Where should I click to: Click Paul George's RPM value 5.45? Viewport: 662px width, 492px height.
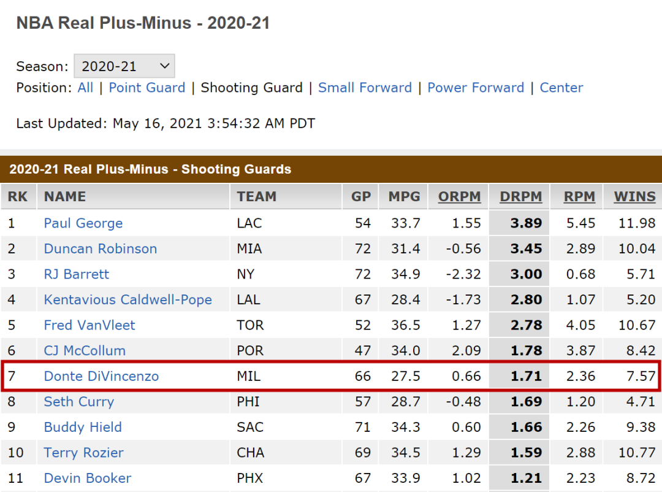tap(580, 223)
